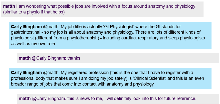Select matth username in the "thanks" reply
Viewport: 220px width, 104px height.
tap(24, 58)
